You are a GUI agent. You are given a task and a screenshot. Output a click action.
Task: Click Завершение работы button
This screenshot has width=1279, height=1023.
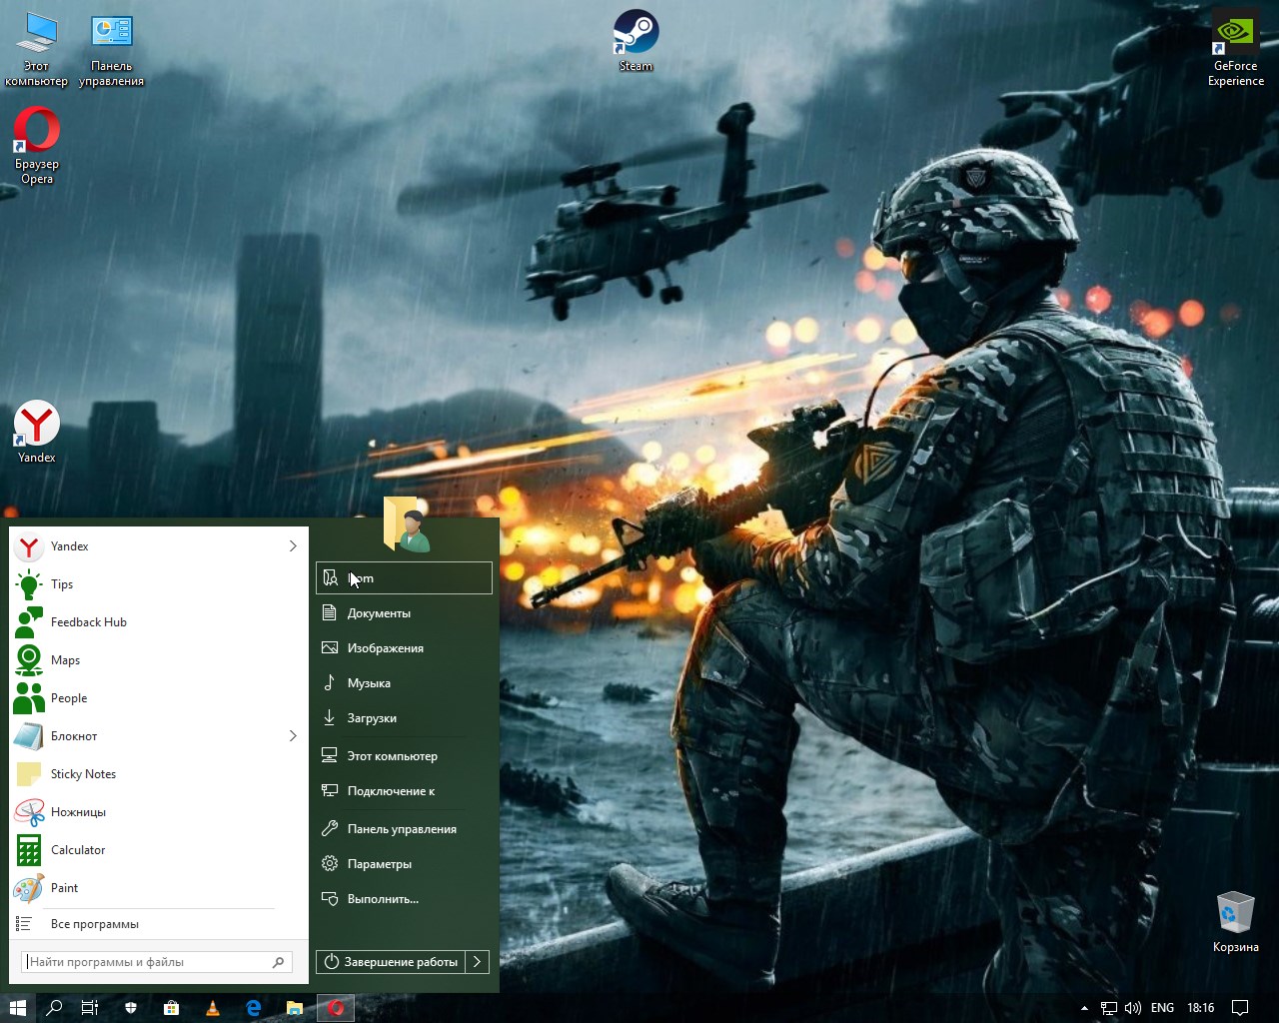[x=391, y=962]
